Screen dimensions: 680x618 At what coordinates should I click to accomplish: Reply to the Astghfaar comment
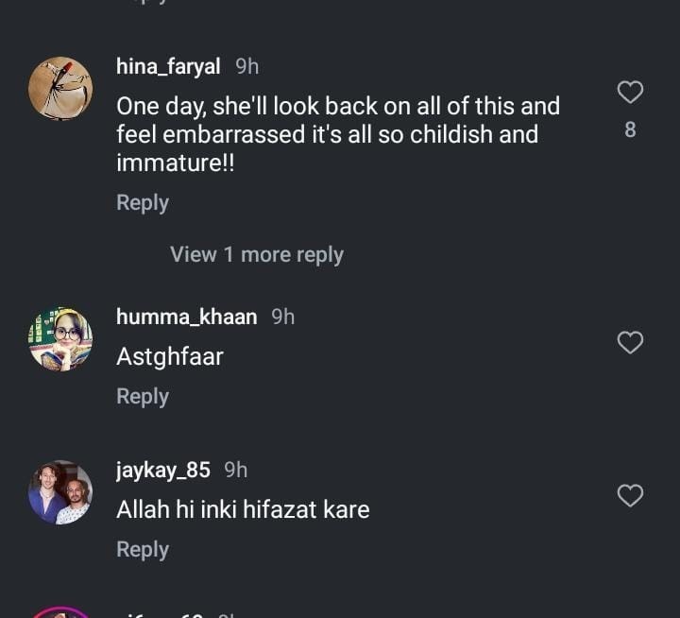pos(143,397)
